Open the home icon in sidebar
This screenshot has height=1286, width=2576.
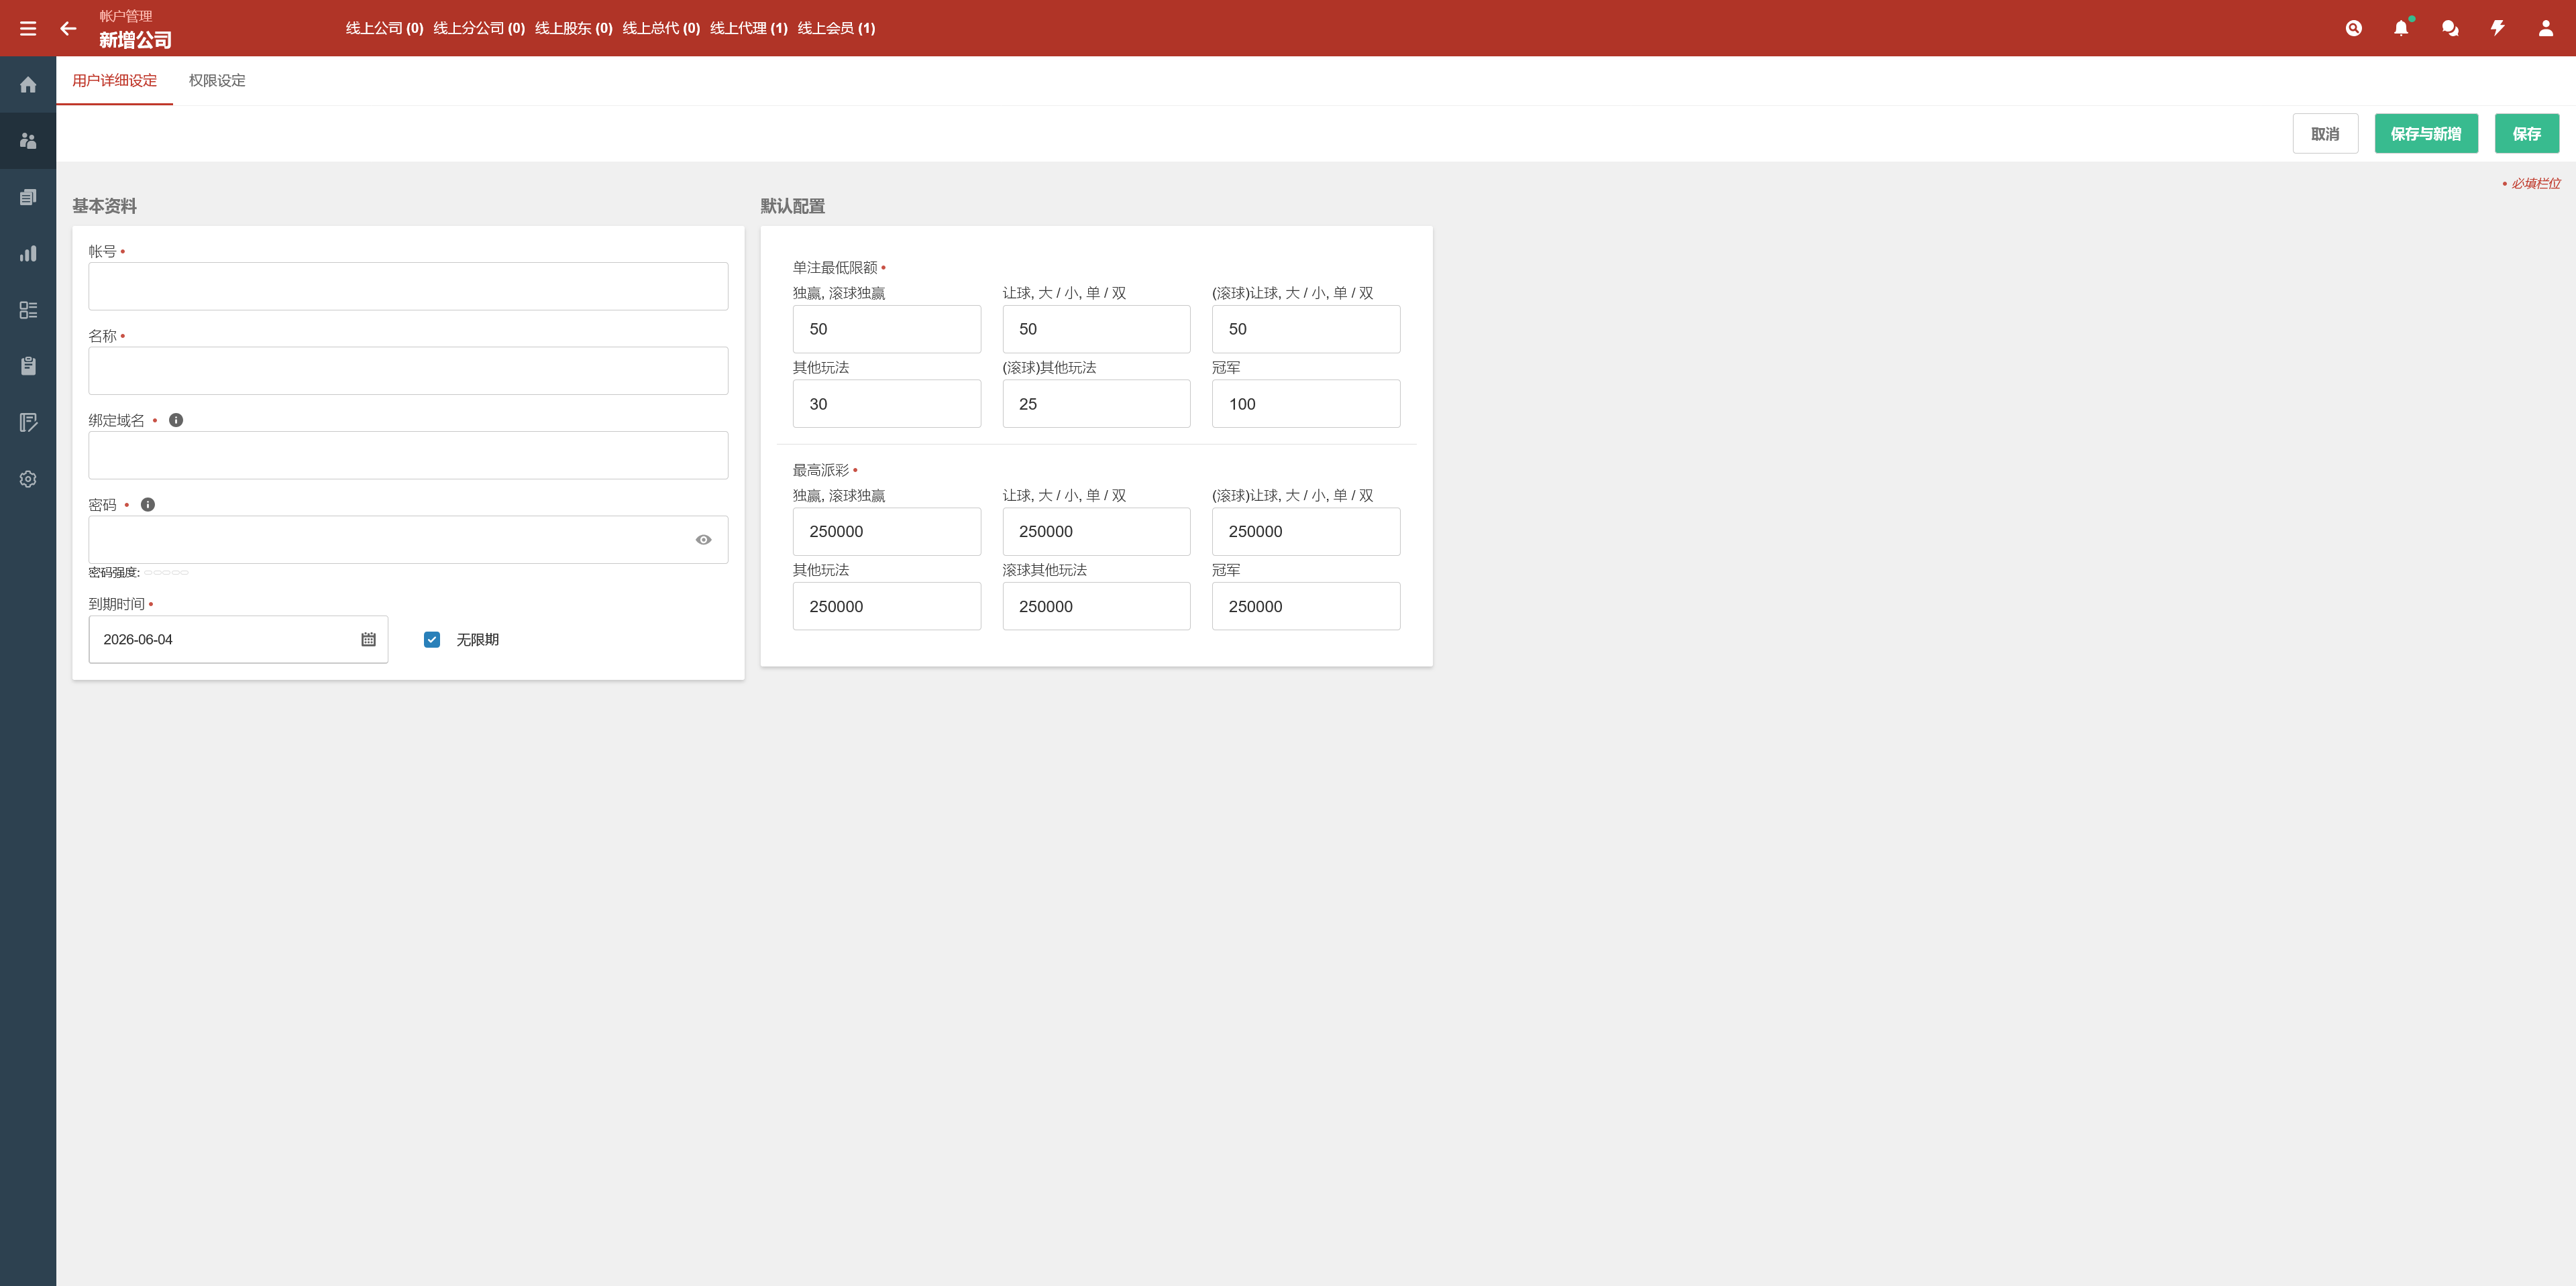click(x=28, y=85)
